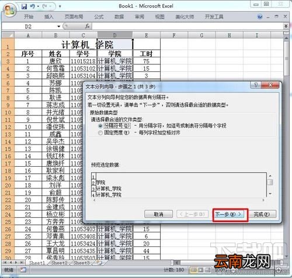Click the Redo arrow icon
This screenshot has height=278, width=292.
pos(44,6)
